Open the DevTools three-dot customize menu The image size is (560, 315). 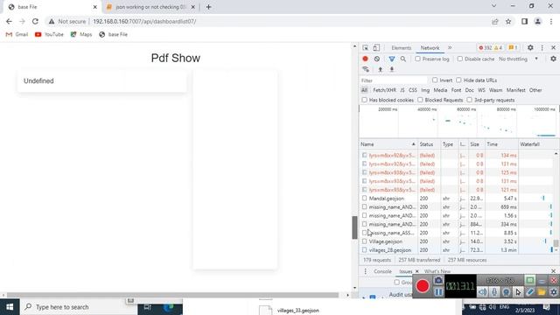(542, 48)
